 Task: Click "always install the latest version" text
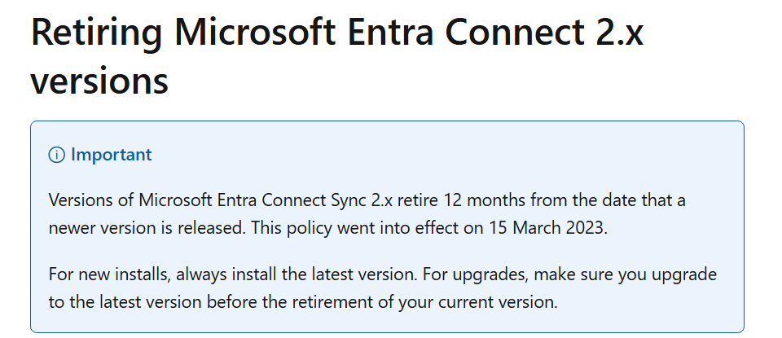coord(297,274)
